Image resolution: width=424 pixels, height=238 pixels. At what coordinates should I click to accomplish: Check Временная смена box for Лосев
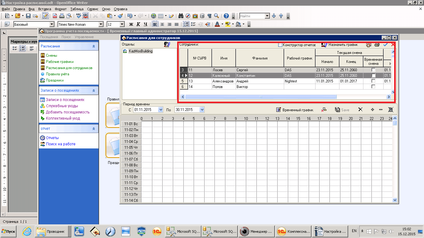click(373, 70)
